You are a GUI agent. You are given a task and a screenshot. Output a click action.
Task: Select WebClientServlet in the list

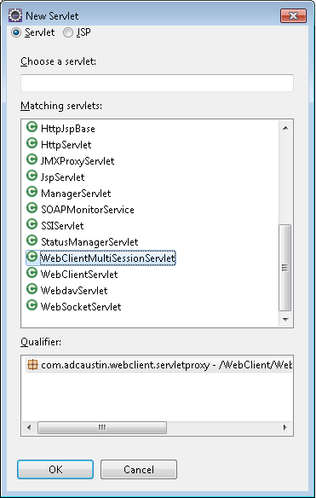coord(79,275)
